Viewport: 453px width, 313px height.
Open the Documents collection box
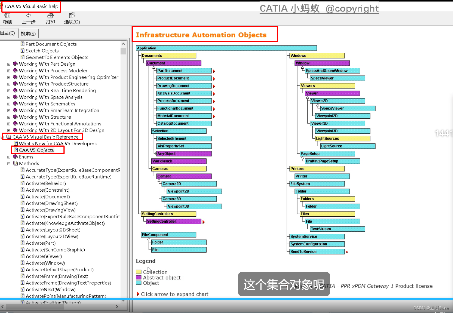pos(169,56)
